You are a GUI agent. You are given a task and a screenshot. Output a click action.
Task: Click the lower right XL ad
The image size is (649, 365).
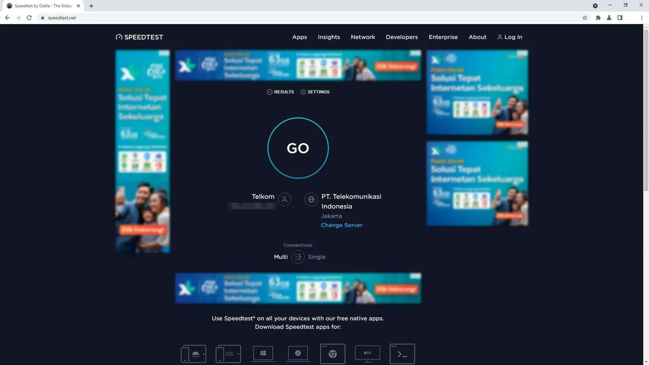point(477,184)
